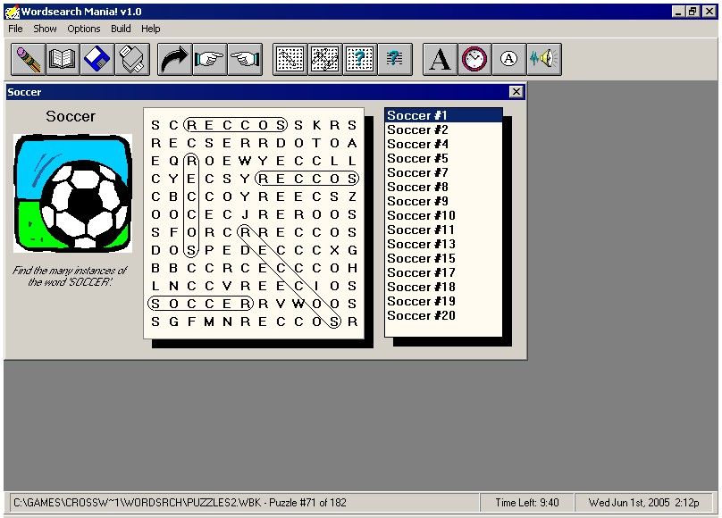Click the circled letter A icon
Viewport: 722px width, 518px height.
click(508, 60)
